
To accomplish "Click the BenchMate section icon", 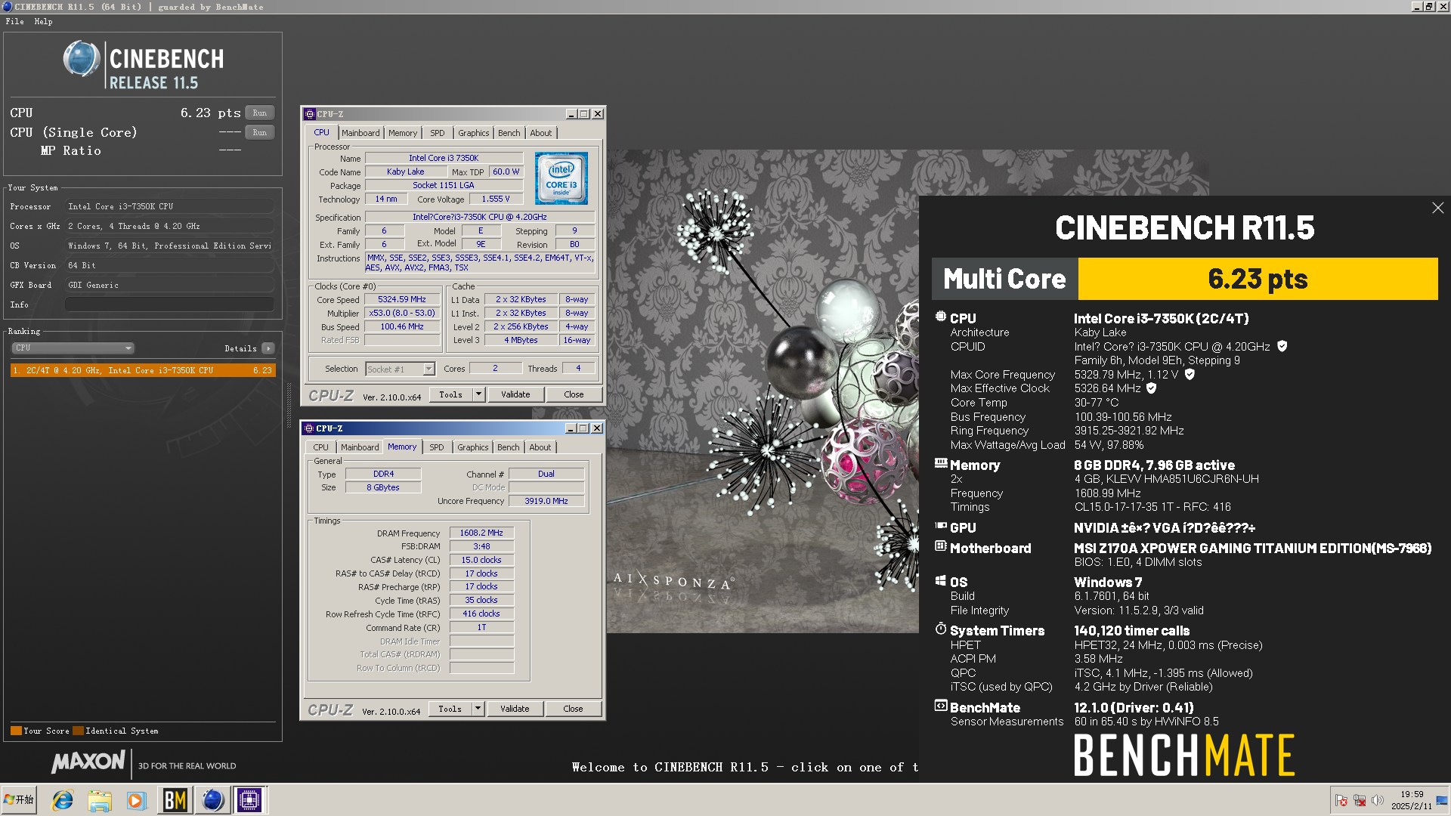I will coord(941,706).
